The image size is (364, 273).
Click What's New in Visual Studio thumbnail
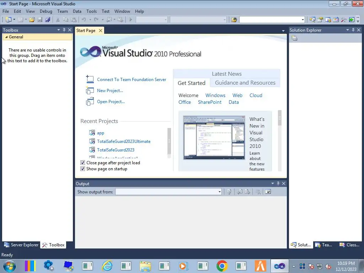point(214,138)
